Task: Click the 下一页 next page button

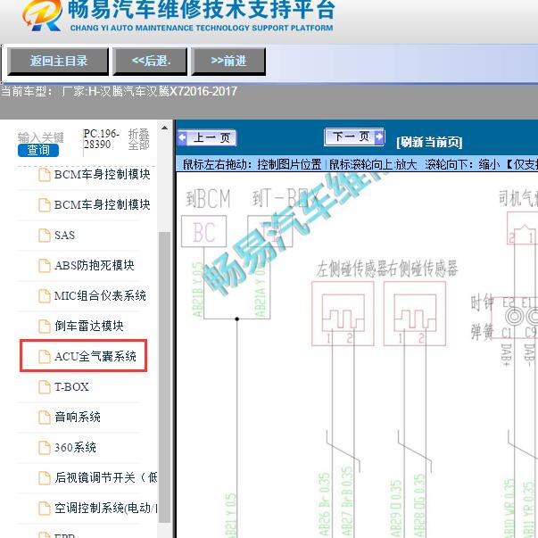Action: (354, 137)
